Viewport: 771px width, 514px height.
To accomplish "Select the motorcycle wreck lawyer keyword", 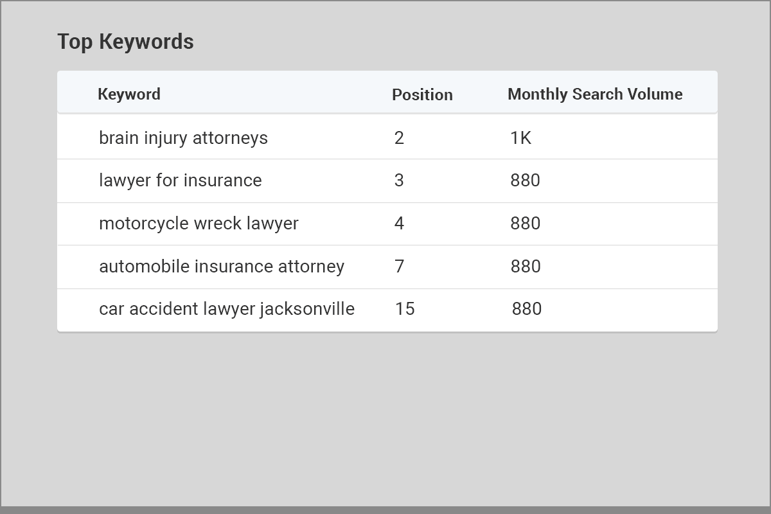I will pos(199,224).
